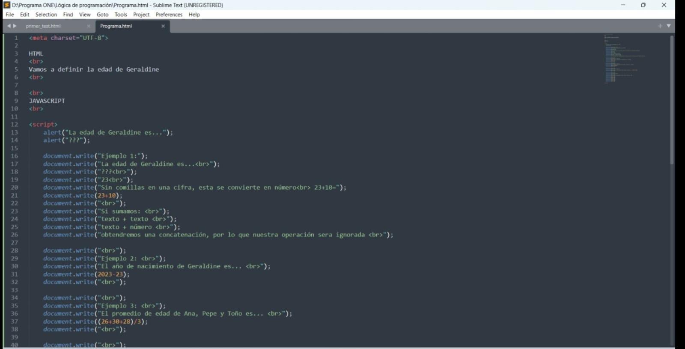
Task: Click the 'obtendremos una concatenación' line
Action: tap(218, 235)
